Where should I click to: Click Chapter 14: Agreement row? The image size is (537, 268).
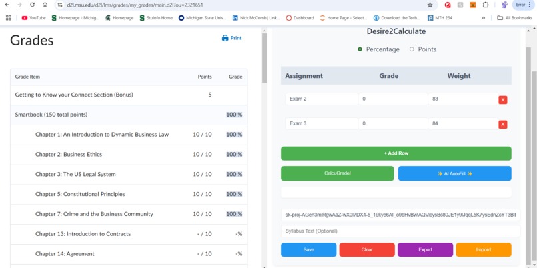(x=129, y=254)
